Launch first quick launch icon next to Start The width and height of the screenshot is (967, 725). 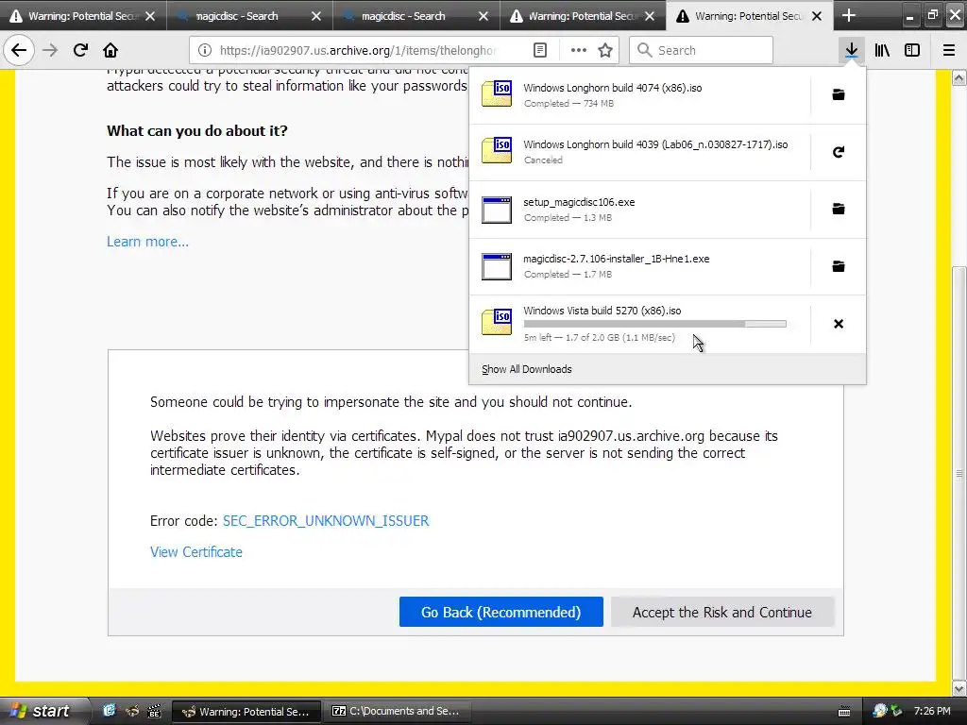110,711
